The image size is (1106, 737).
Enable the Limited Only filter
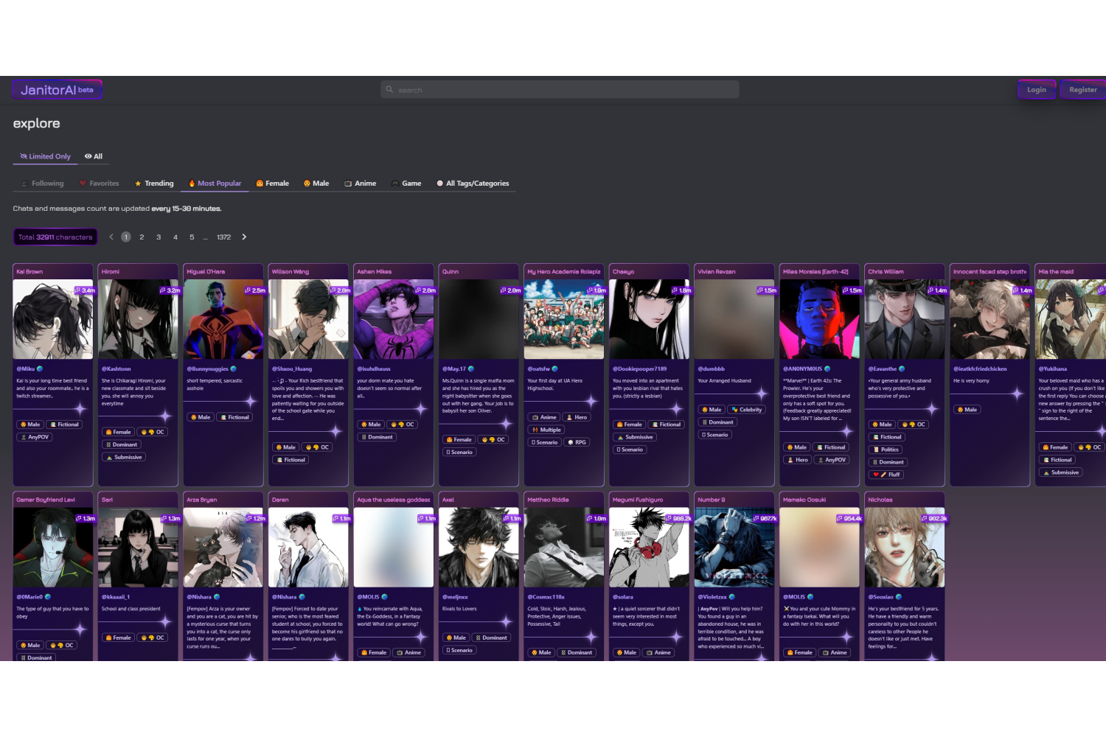point(45,156)
